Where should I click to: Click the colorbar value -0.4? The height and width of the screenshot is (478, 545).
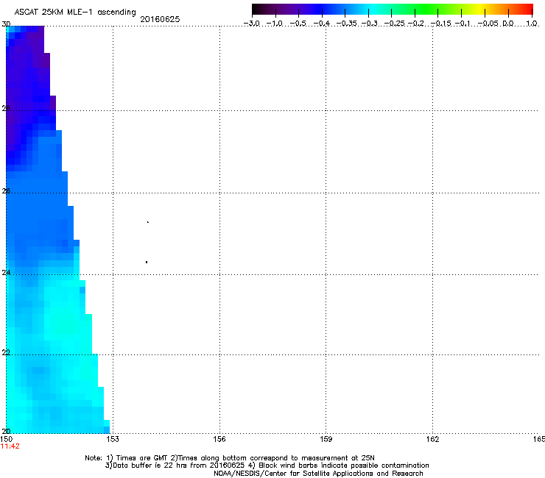(x=322, y=24)
